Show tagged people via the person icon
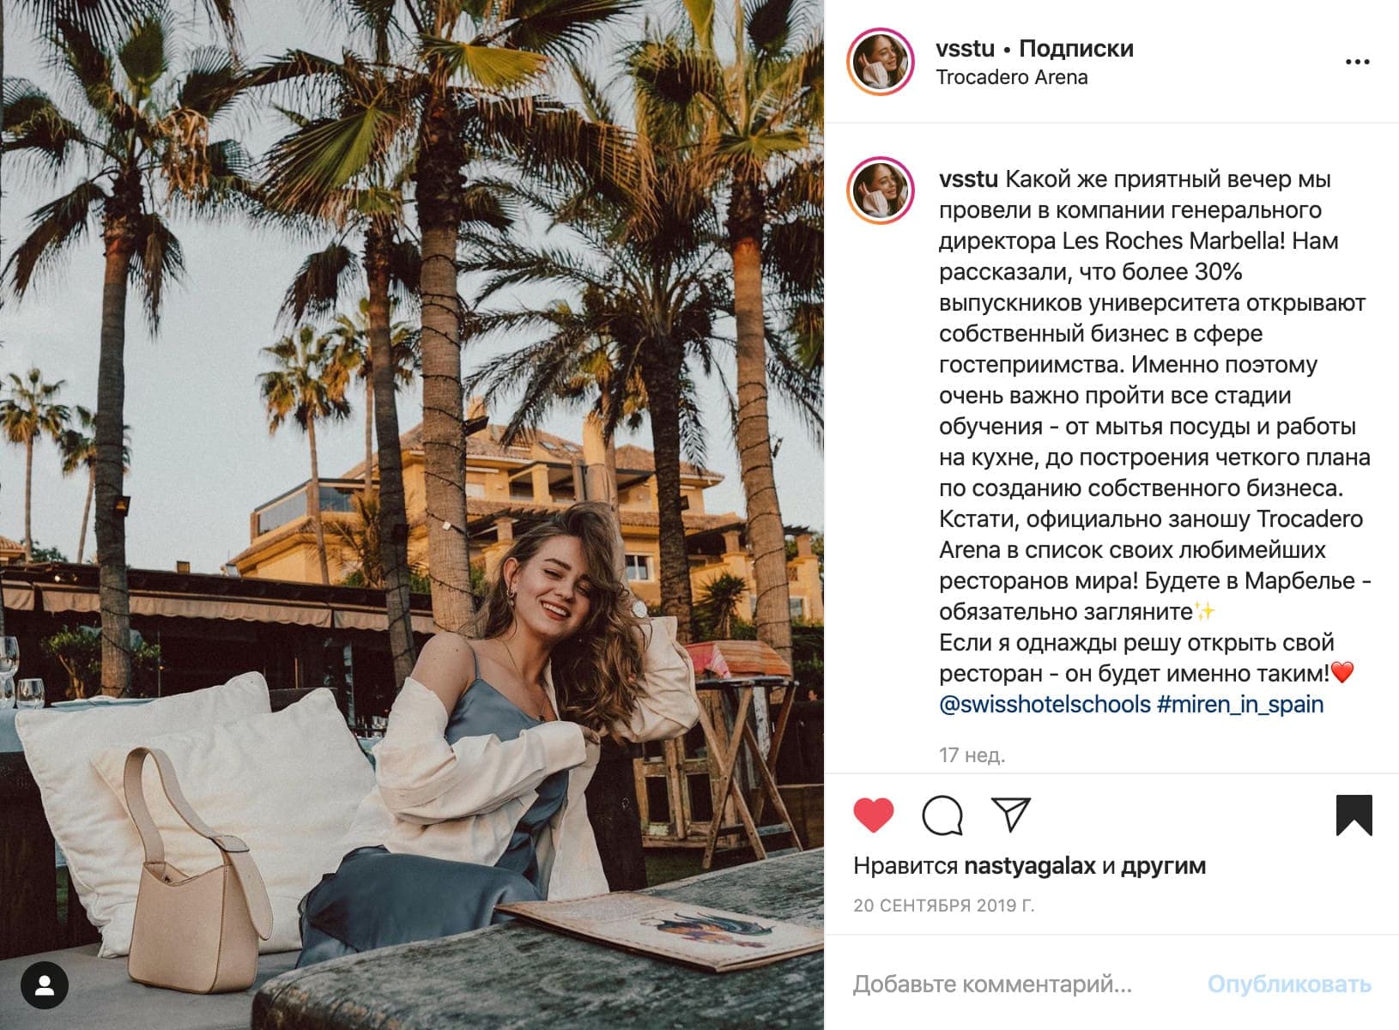 coord(45,985)
